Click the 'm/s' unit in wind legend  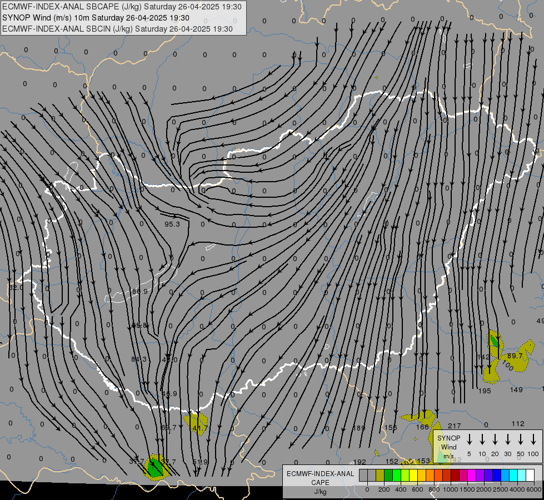[448, 456]
